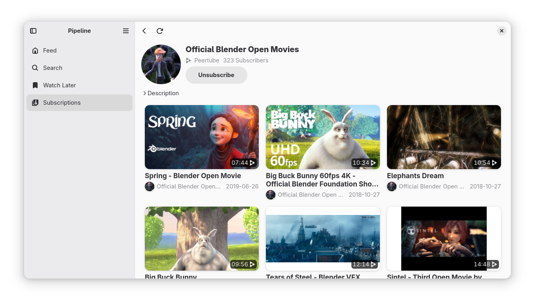Expand the Description section
This screenshot has height=305, width=535.
161,93
